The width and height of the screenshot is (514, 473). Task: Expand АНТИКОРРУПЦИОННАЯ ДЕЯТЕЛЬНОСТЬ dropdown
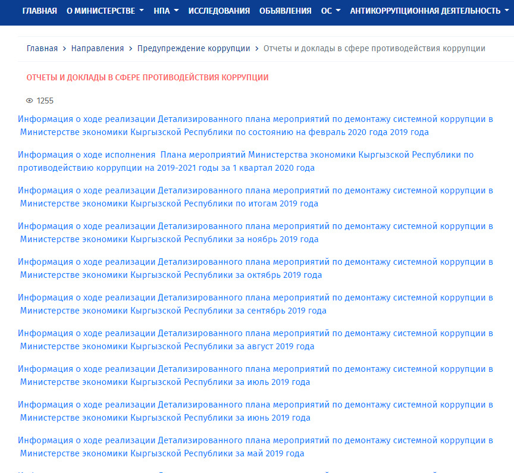(x=429, y=11)
